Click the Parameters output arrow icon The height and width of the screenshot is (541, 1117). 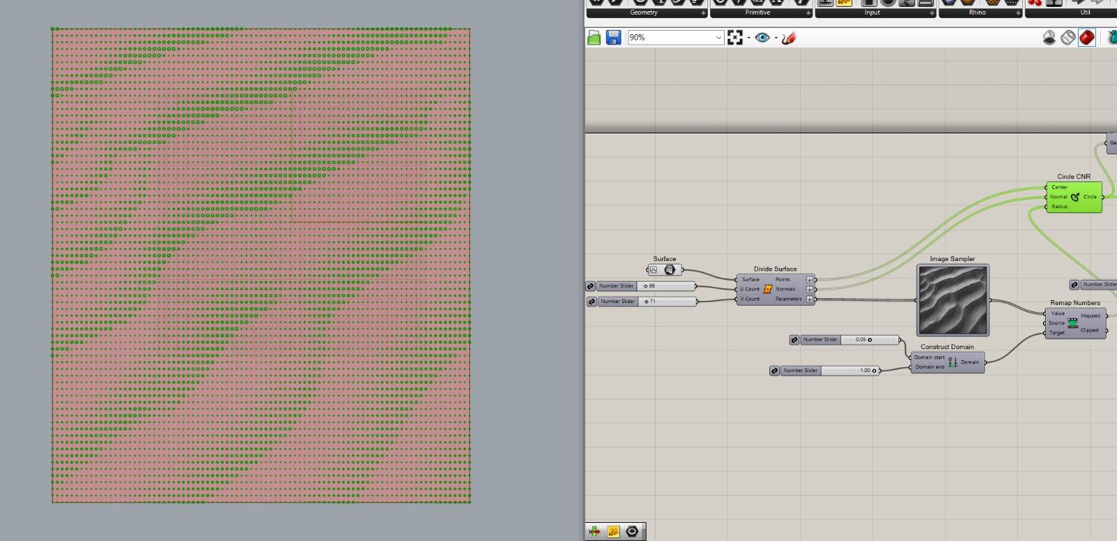(810, 299)
